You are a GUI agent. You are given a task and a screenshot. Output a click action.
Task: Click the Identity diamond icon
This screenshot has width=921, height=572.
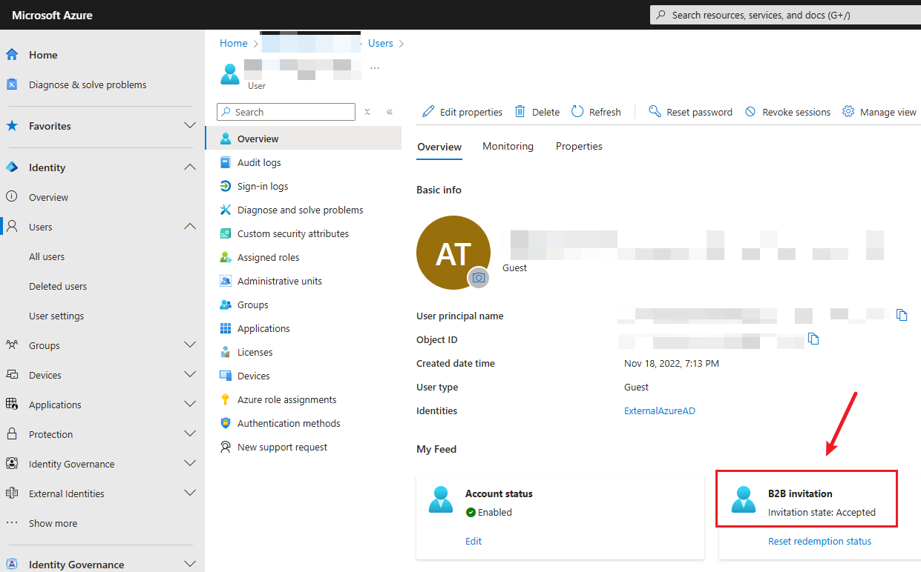tap(12, 167)
